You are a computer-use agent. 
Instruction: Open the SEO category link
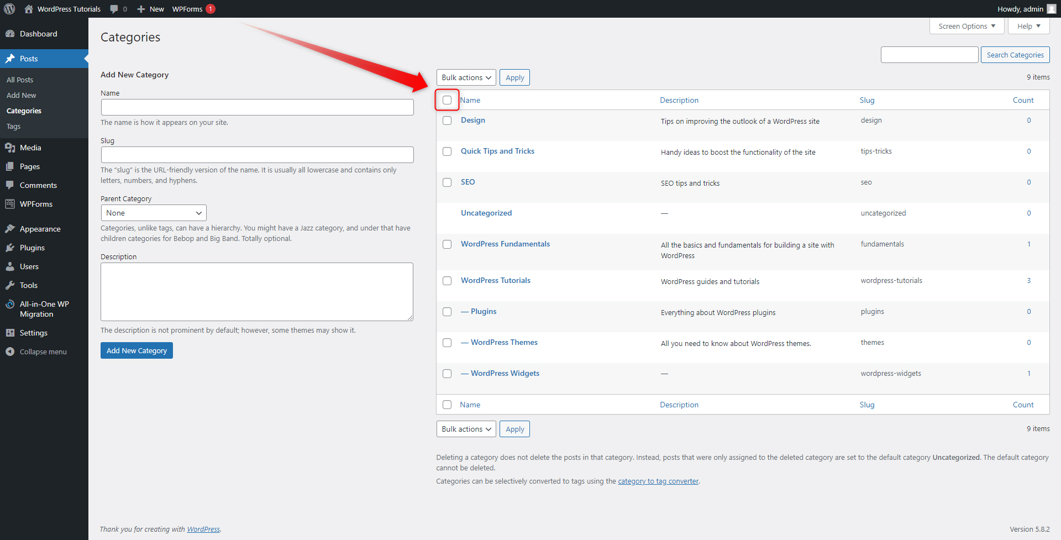[468, 182]
